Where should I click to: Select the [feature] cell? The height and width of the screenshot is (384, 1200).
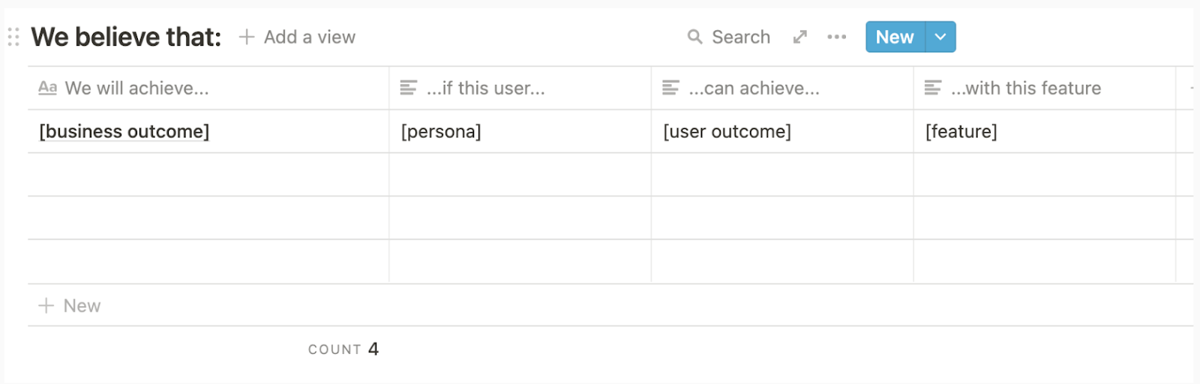coord(1044,131)
